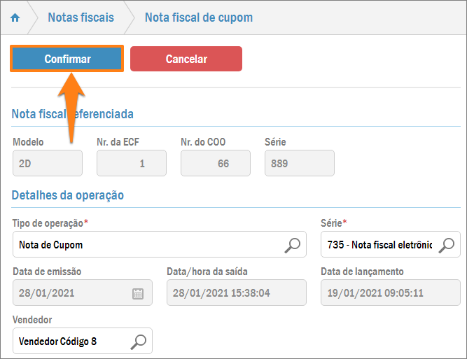Click the Série field showing 889
The height and width of the screenshot is (359, 467).
299,163
